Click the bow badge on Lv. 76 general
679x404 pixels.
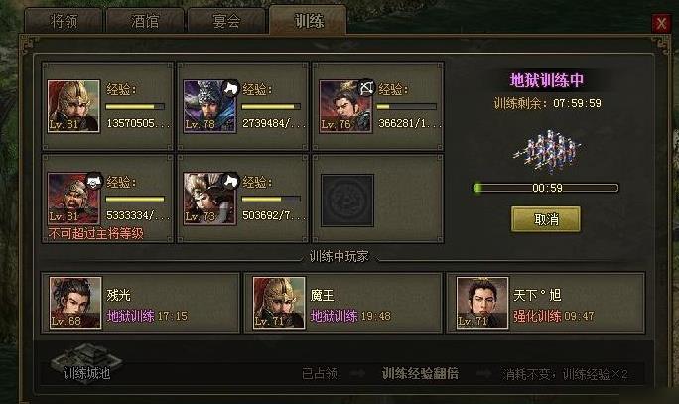pos(366,88)
